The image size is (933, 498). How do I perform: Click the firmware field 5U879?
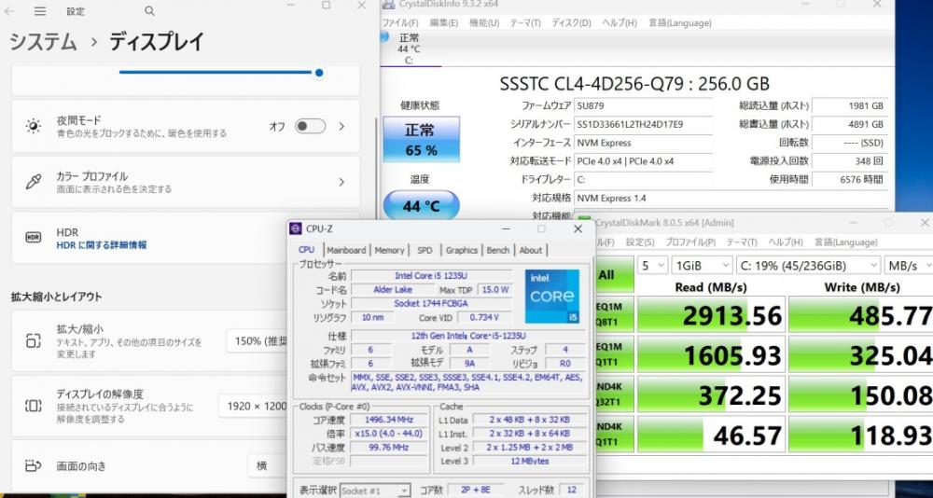tap(643, 106)
